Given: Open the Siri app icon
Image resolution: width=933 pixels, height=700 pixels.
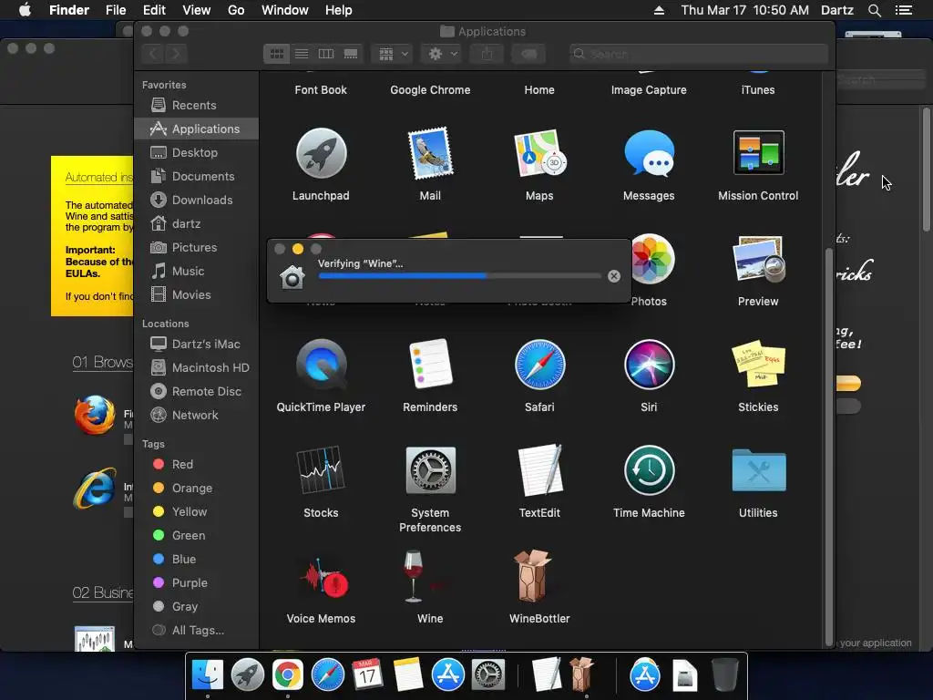Looking at the screenshot, I should 649,365.
